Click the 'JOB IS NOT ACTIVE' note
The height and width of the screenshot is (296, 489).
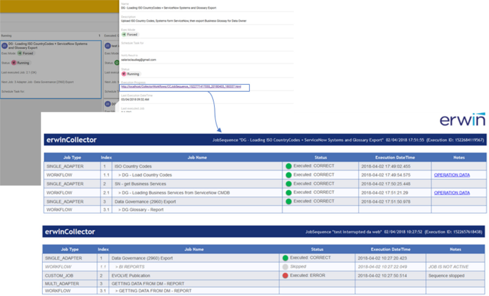click(448, 267)
